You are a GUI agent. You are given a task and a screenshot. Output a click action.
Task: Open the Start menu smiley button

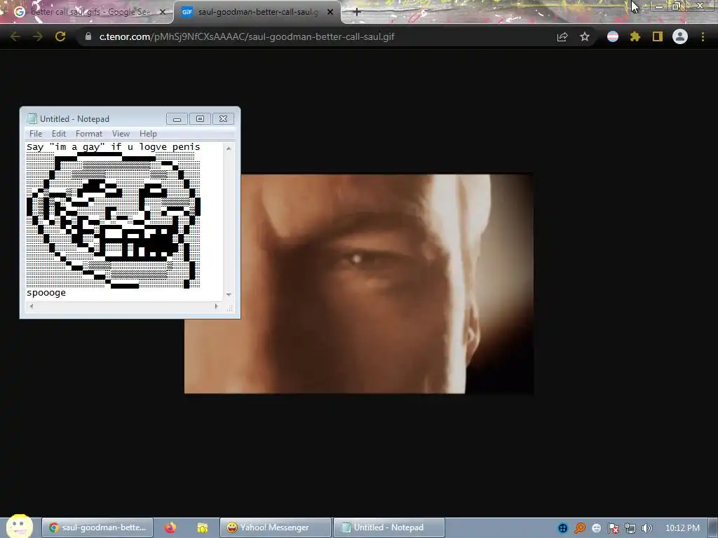coord(19,526)
